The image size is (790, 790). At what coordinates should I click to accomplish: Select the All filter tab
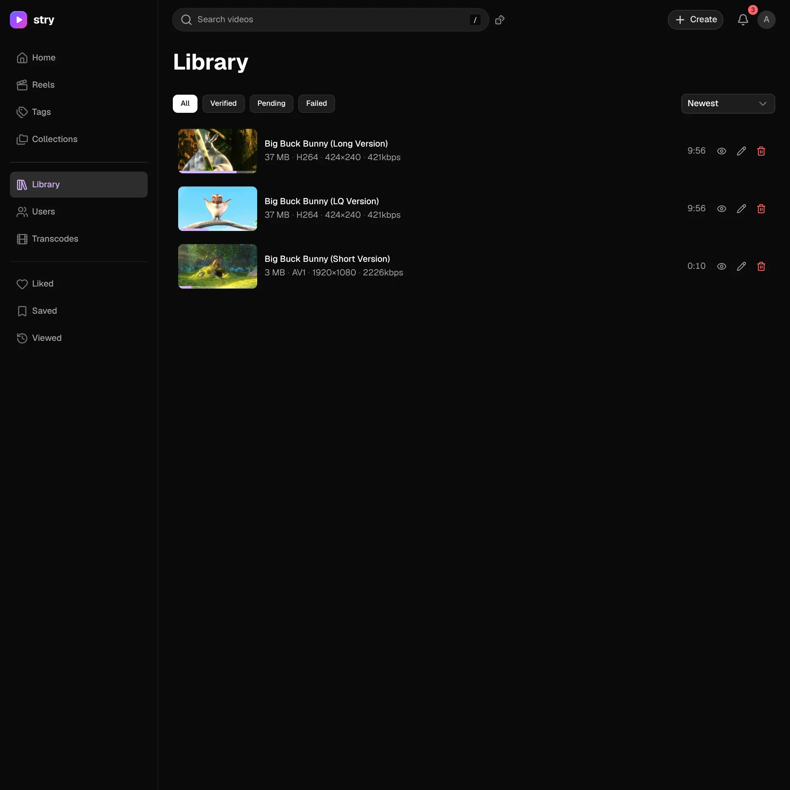coord(185,104)
